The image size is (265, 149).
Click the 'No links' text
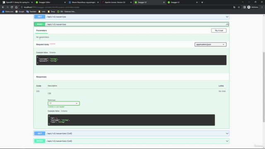(222, 91)
